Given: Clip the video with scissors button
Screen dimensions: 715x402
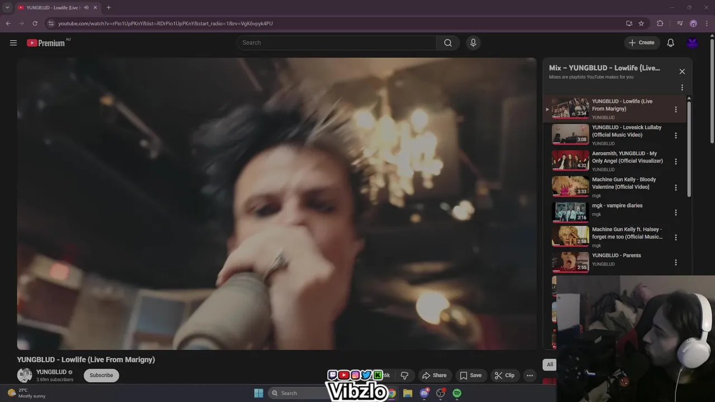Looking at the screenshot, I should point(504,375).
